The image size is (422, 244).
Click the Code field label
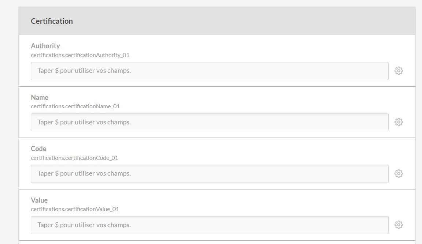(38, 149)
